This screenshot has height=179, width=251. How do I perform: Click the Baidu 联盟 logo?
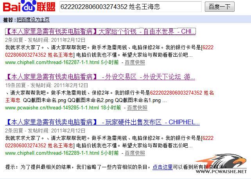[29, 6]
